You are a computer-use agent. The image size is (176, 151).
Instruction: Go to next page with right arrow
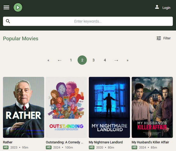[116, 60]
